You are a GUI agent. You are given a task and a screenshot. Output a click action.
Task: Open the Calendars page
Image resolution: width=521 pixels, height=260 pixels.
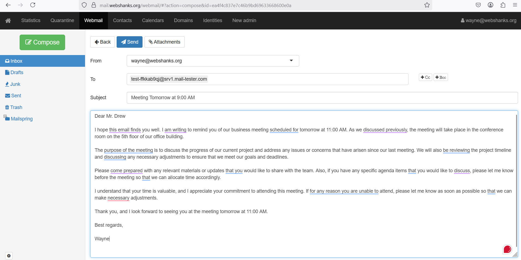click(153, 20)
